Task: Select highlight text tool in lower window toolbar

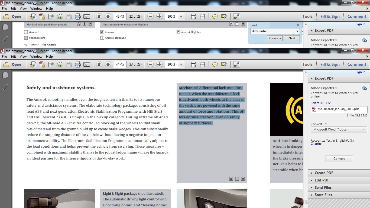Action: click(224, 64)
